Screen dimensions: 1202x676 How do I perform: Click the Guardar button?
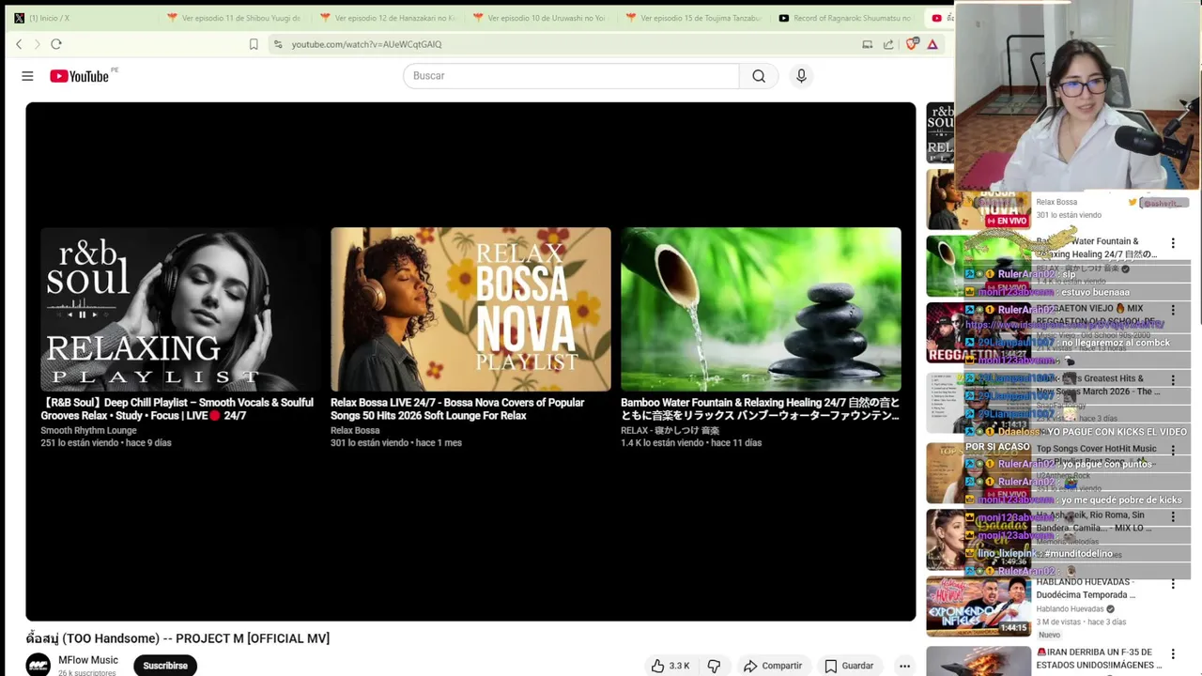click(x=849, y=666)
